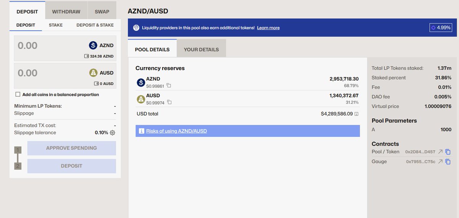Click the info icon beside Risks link
Screen dimensions: 459x218
(x=142, y=131)
